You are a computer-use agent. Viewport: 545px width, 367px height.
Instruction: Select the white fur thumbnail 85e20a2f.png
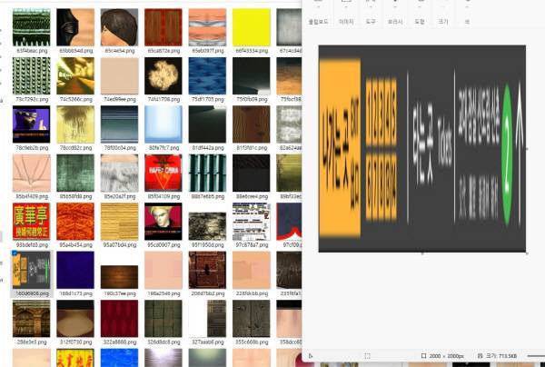(x=119, y=174)
